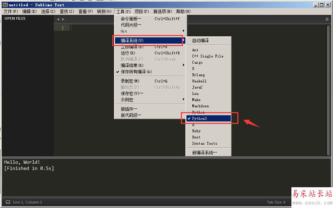This screenshot has height=208, width=333.
Task: Select Ruby build system
Action: (x=209, y=131)
